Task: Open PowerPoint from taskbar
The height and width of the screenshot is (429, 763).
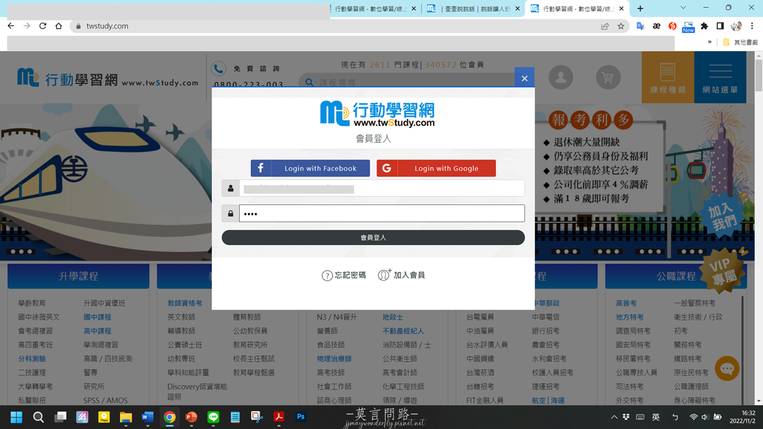Action: (x=191, y=417)
